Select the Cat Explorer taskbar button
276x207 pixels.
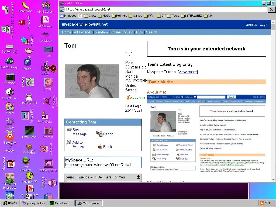point(89,203)
